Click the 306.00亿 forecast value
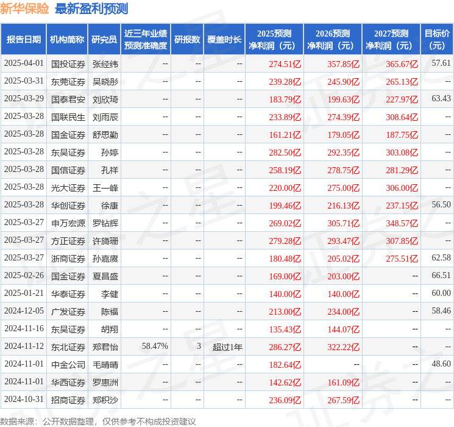Image resolution: width=454 pixels, height=427 pixels. [402, 188]
